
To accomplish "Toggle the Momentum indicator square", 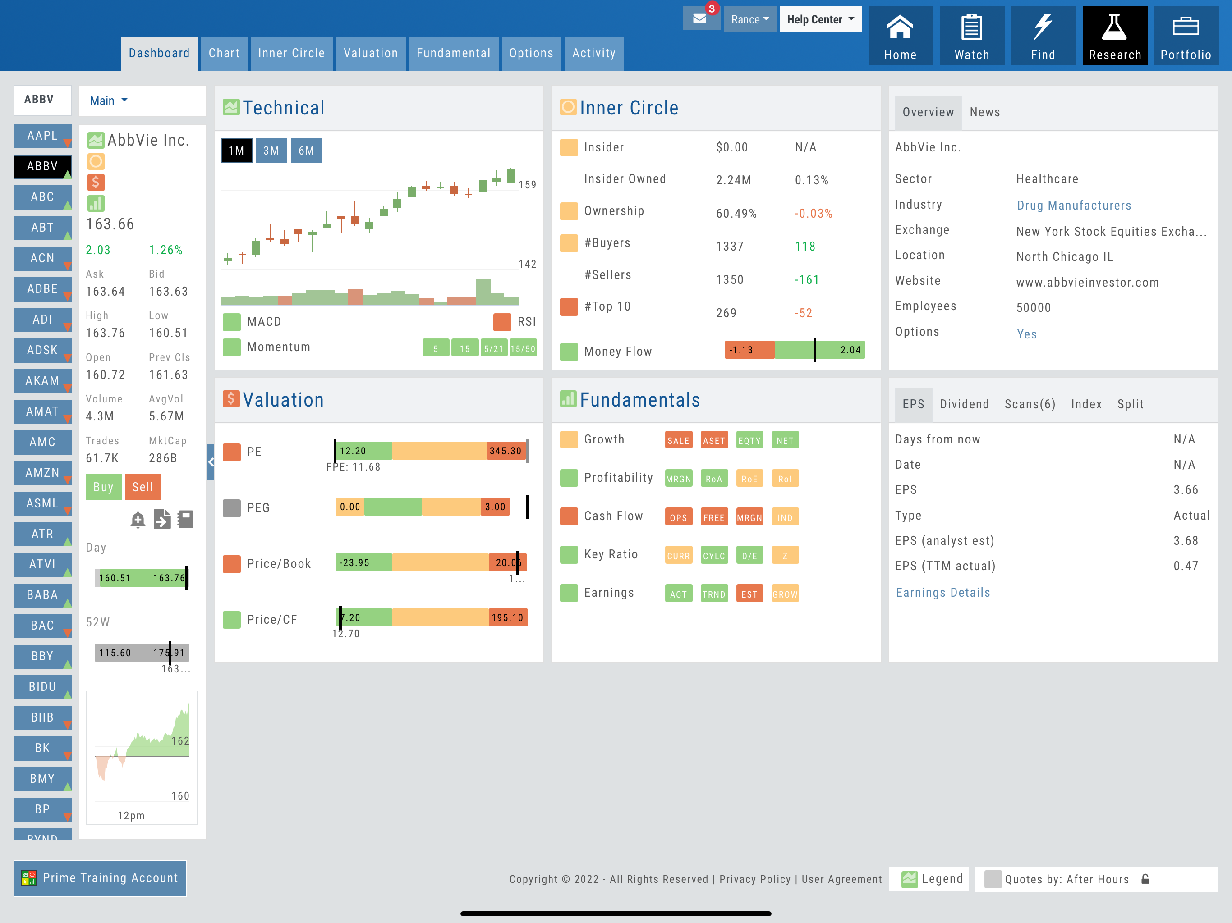I will (232, 347).
